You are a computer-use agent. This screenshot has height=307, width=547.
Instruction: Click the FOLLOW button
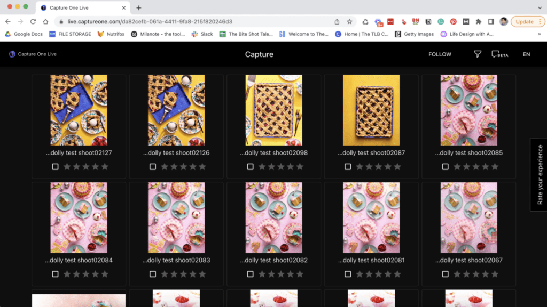coord(440,54)
